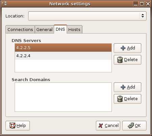Click inside the empty Search Domains list
The width and height of the screenshot is (152, 136).
click(63, 97)
